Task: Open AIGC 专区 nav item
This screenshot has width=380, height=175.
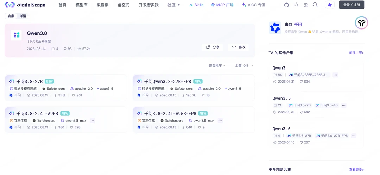Action: coord(253,5)
